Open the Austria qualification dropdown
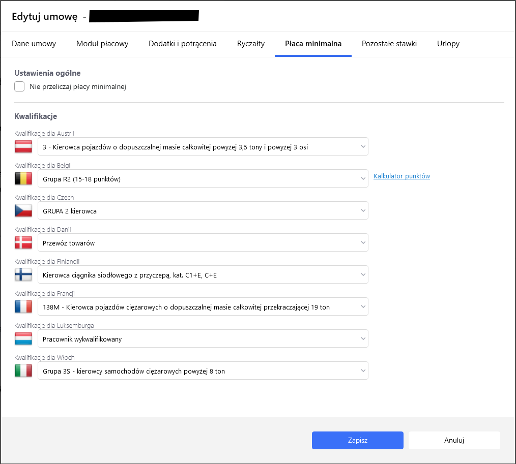The height and width of the screenshot is (464, 516). tap(203, 147)
